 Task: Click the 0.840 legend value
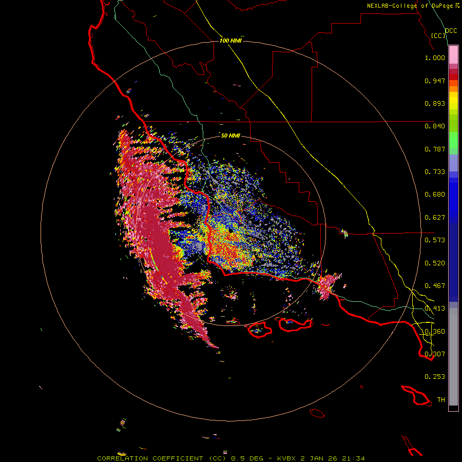tap(435, 126)
